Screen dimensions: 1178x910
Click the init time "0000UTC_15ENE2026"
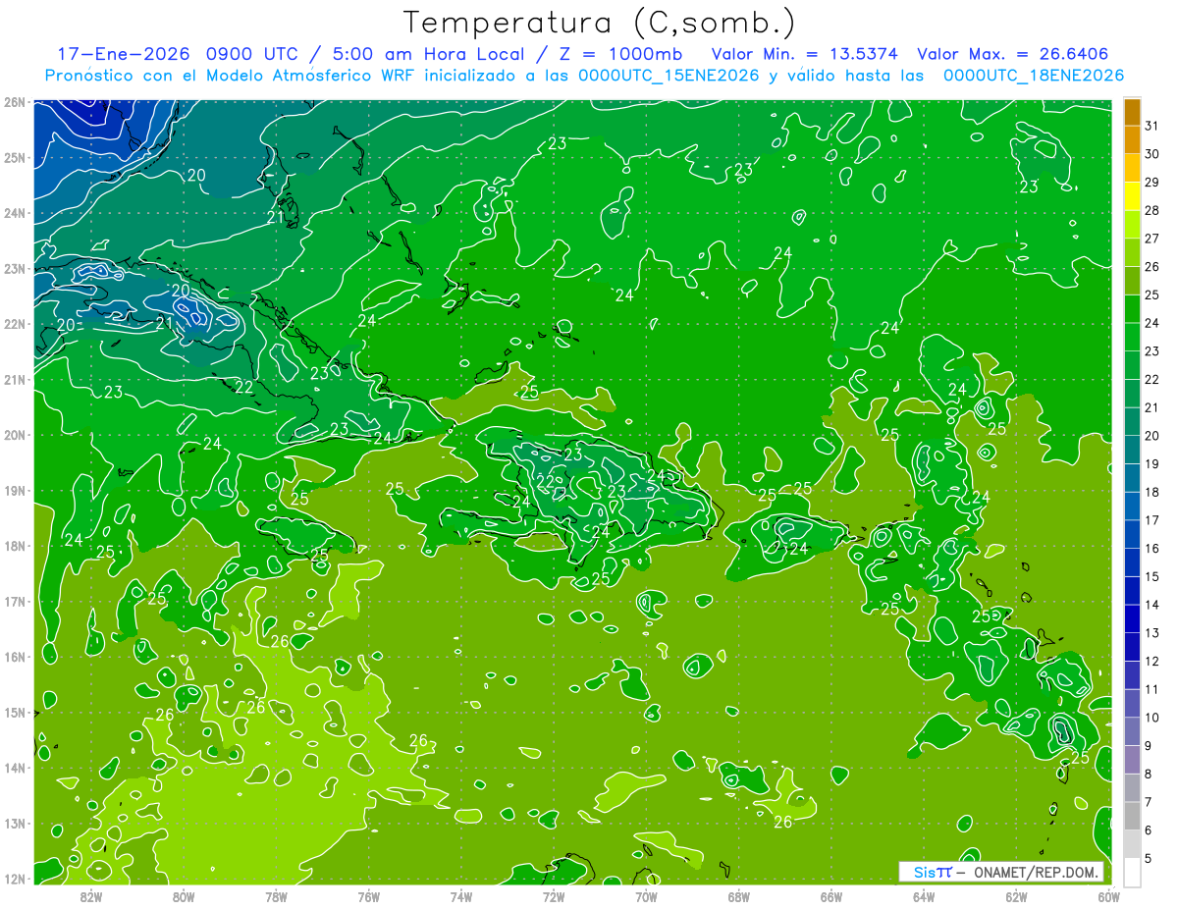tap(669, 76)
